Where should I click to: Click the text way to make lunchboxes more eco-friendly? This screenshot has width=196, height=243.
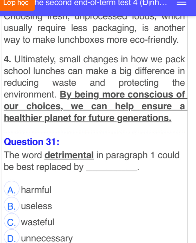point(91,40)
